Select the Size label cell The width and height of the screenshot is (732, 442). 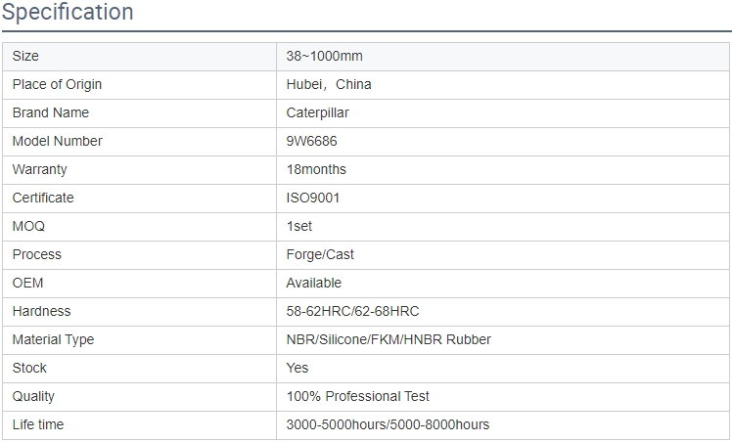[x=140, y=57]
